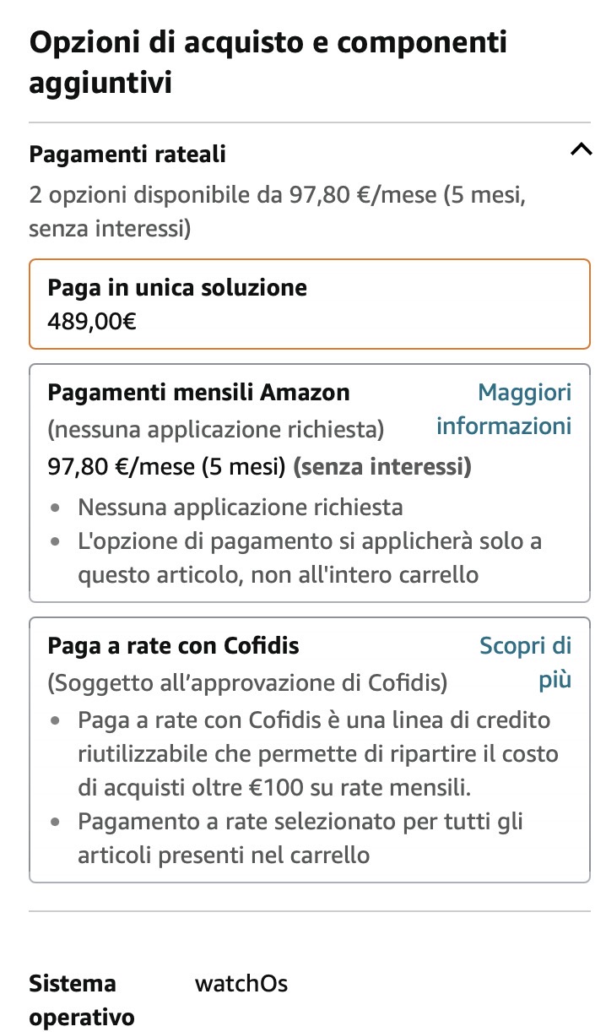This screenshot has width=606, height=1032.
Task: Open the Scopri di più link
Action: pos(526,662)
